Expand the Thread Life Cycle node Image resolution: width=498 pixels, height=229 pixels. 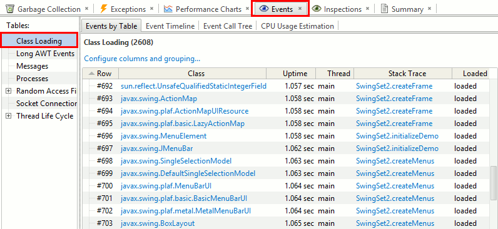(9, 116)
